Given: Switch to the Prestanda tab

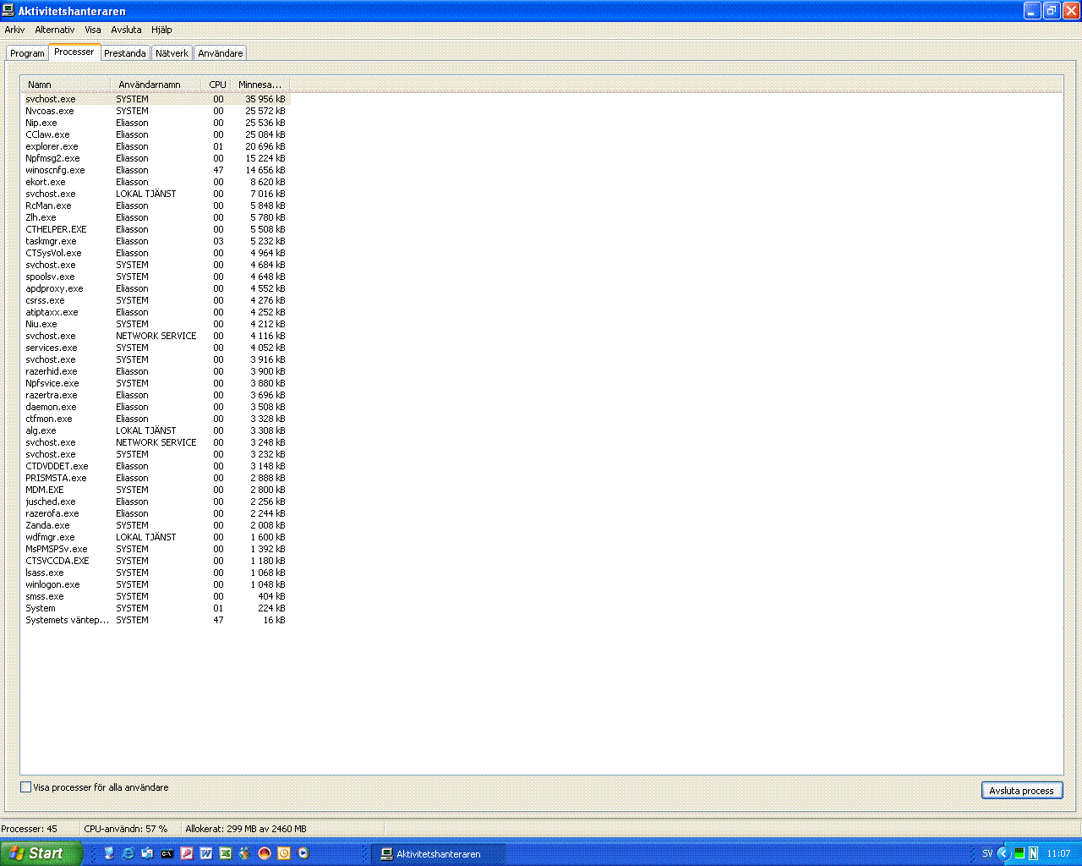Looking at the screenshot, I should click(125, 53).
